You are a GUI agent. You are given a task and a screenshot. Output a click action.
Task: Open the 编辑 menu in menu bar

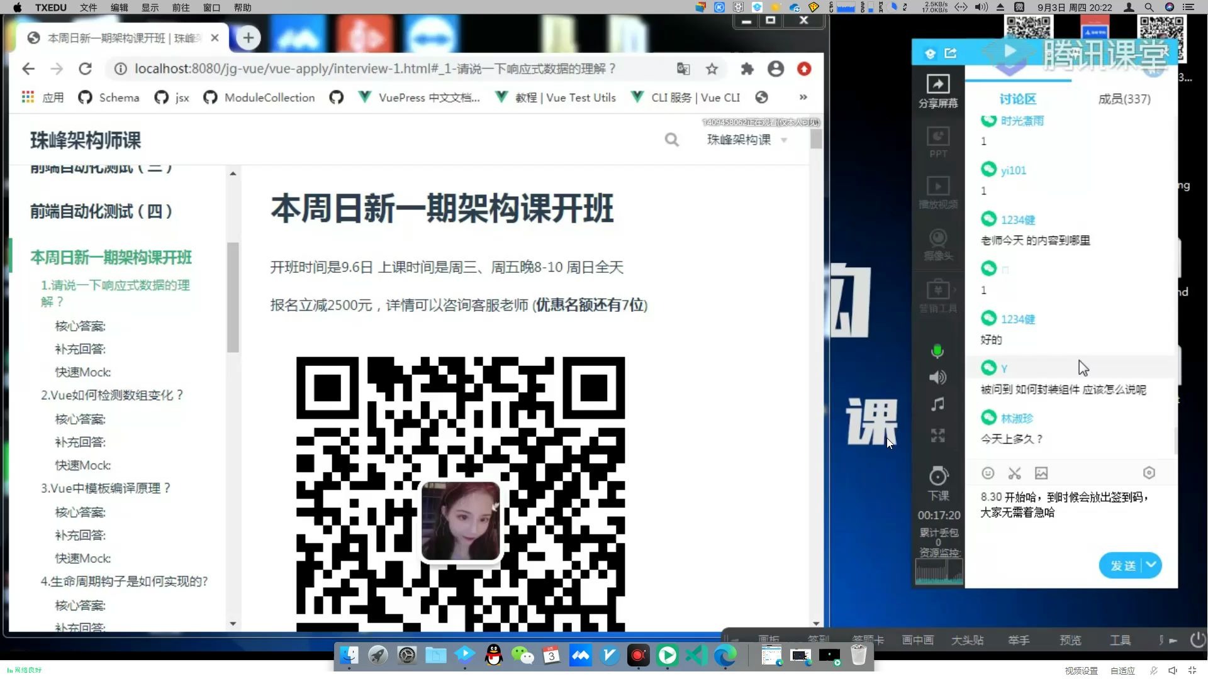(x=120, y=8)
